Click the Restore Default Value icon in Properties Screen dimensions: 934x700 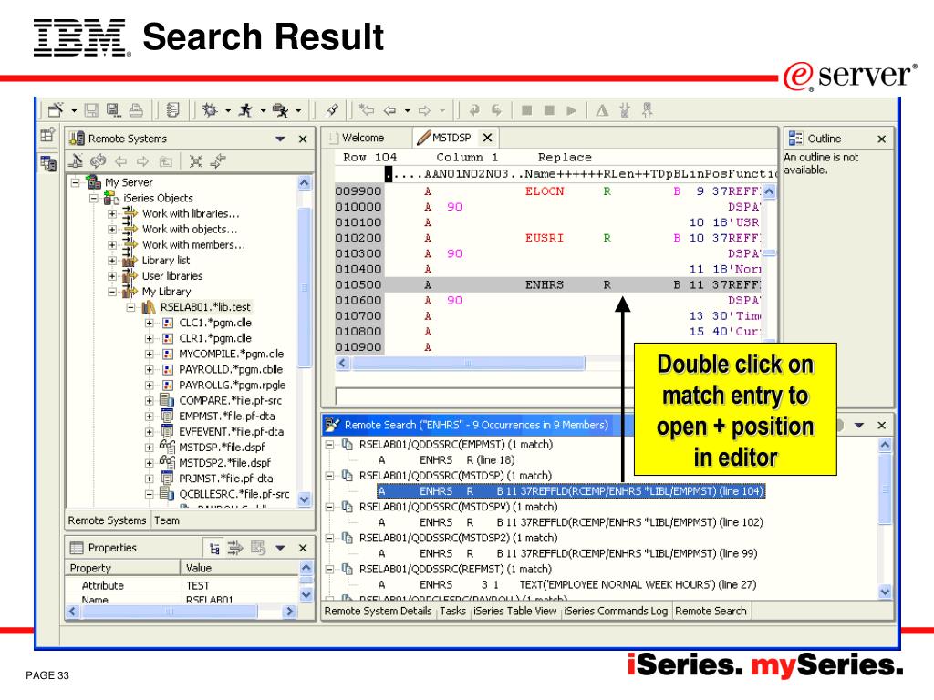tap(258, 548)
